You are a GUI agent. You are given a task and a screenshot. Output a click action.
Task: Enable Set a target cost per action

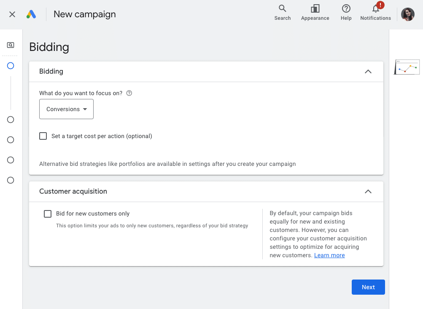click(43, 136)
